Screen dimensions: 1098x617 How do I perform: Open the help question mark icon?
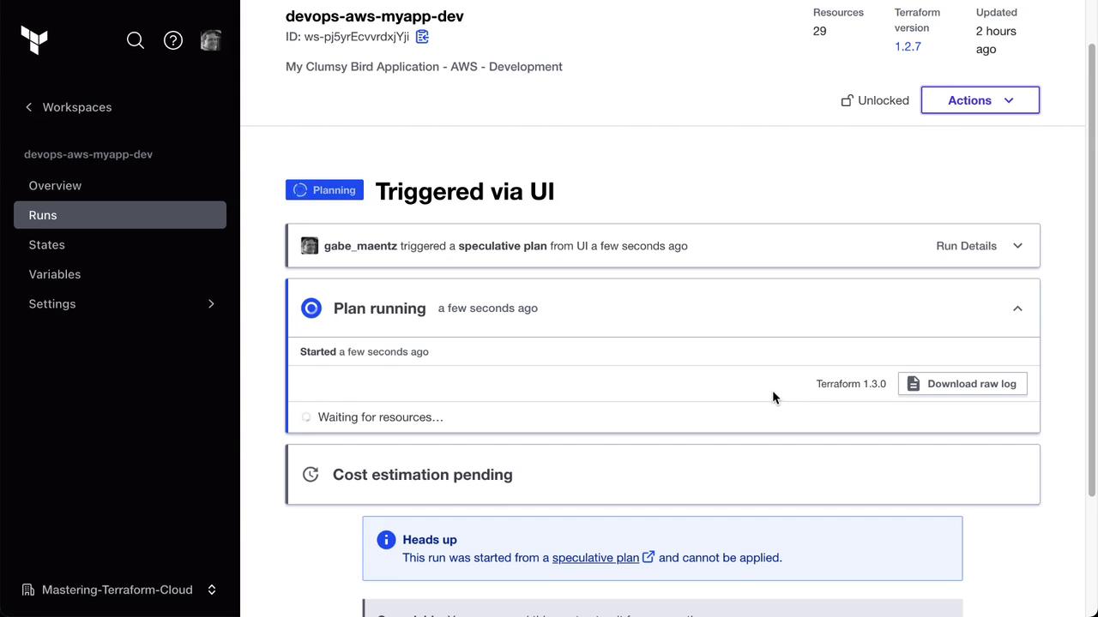[x=173, y=40]
